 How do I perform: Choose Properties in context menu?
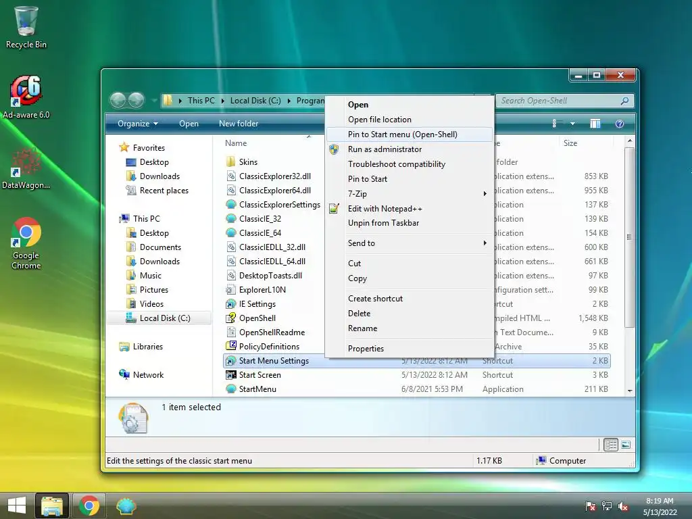point(410,349)
